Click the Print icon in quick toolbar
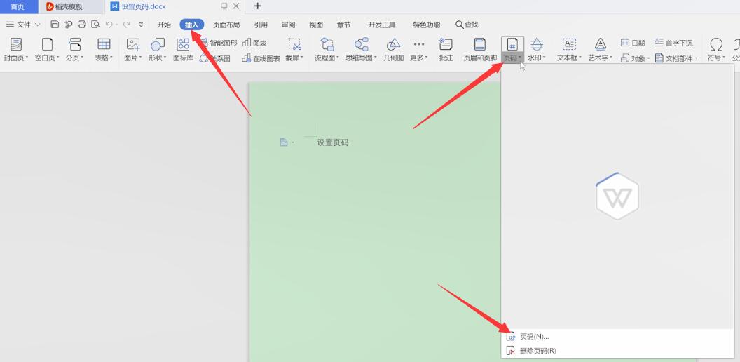 [82, 25]
